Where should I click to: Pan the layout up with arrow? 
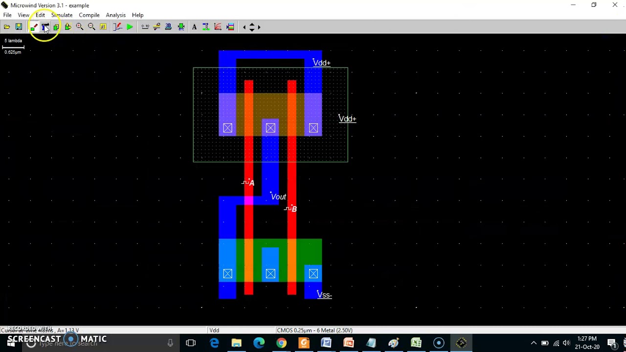[252, 24]
